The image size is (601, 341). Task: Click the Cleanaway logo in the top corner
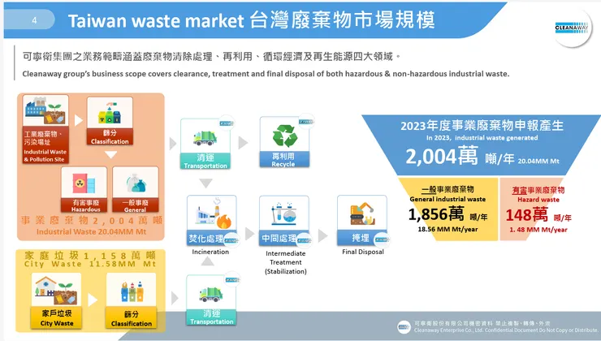pos(572,28)
